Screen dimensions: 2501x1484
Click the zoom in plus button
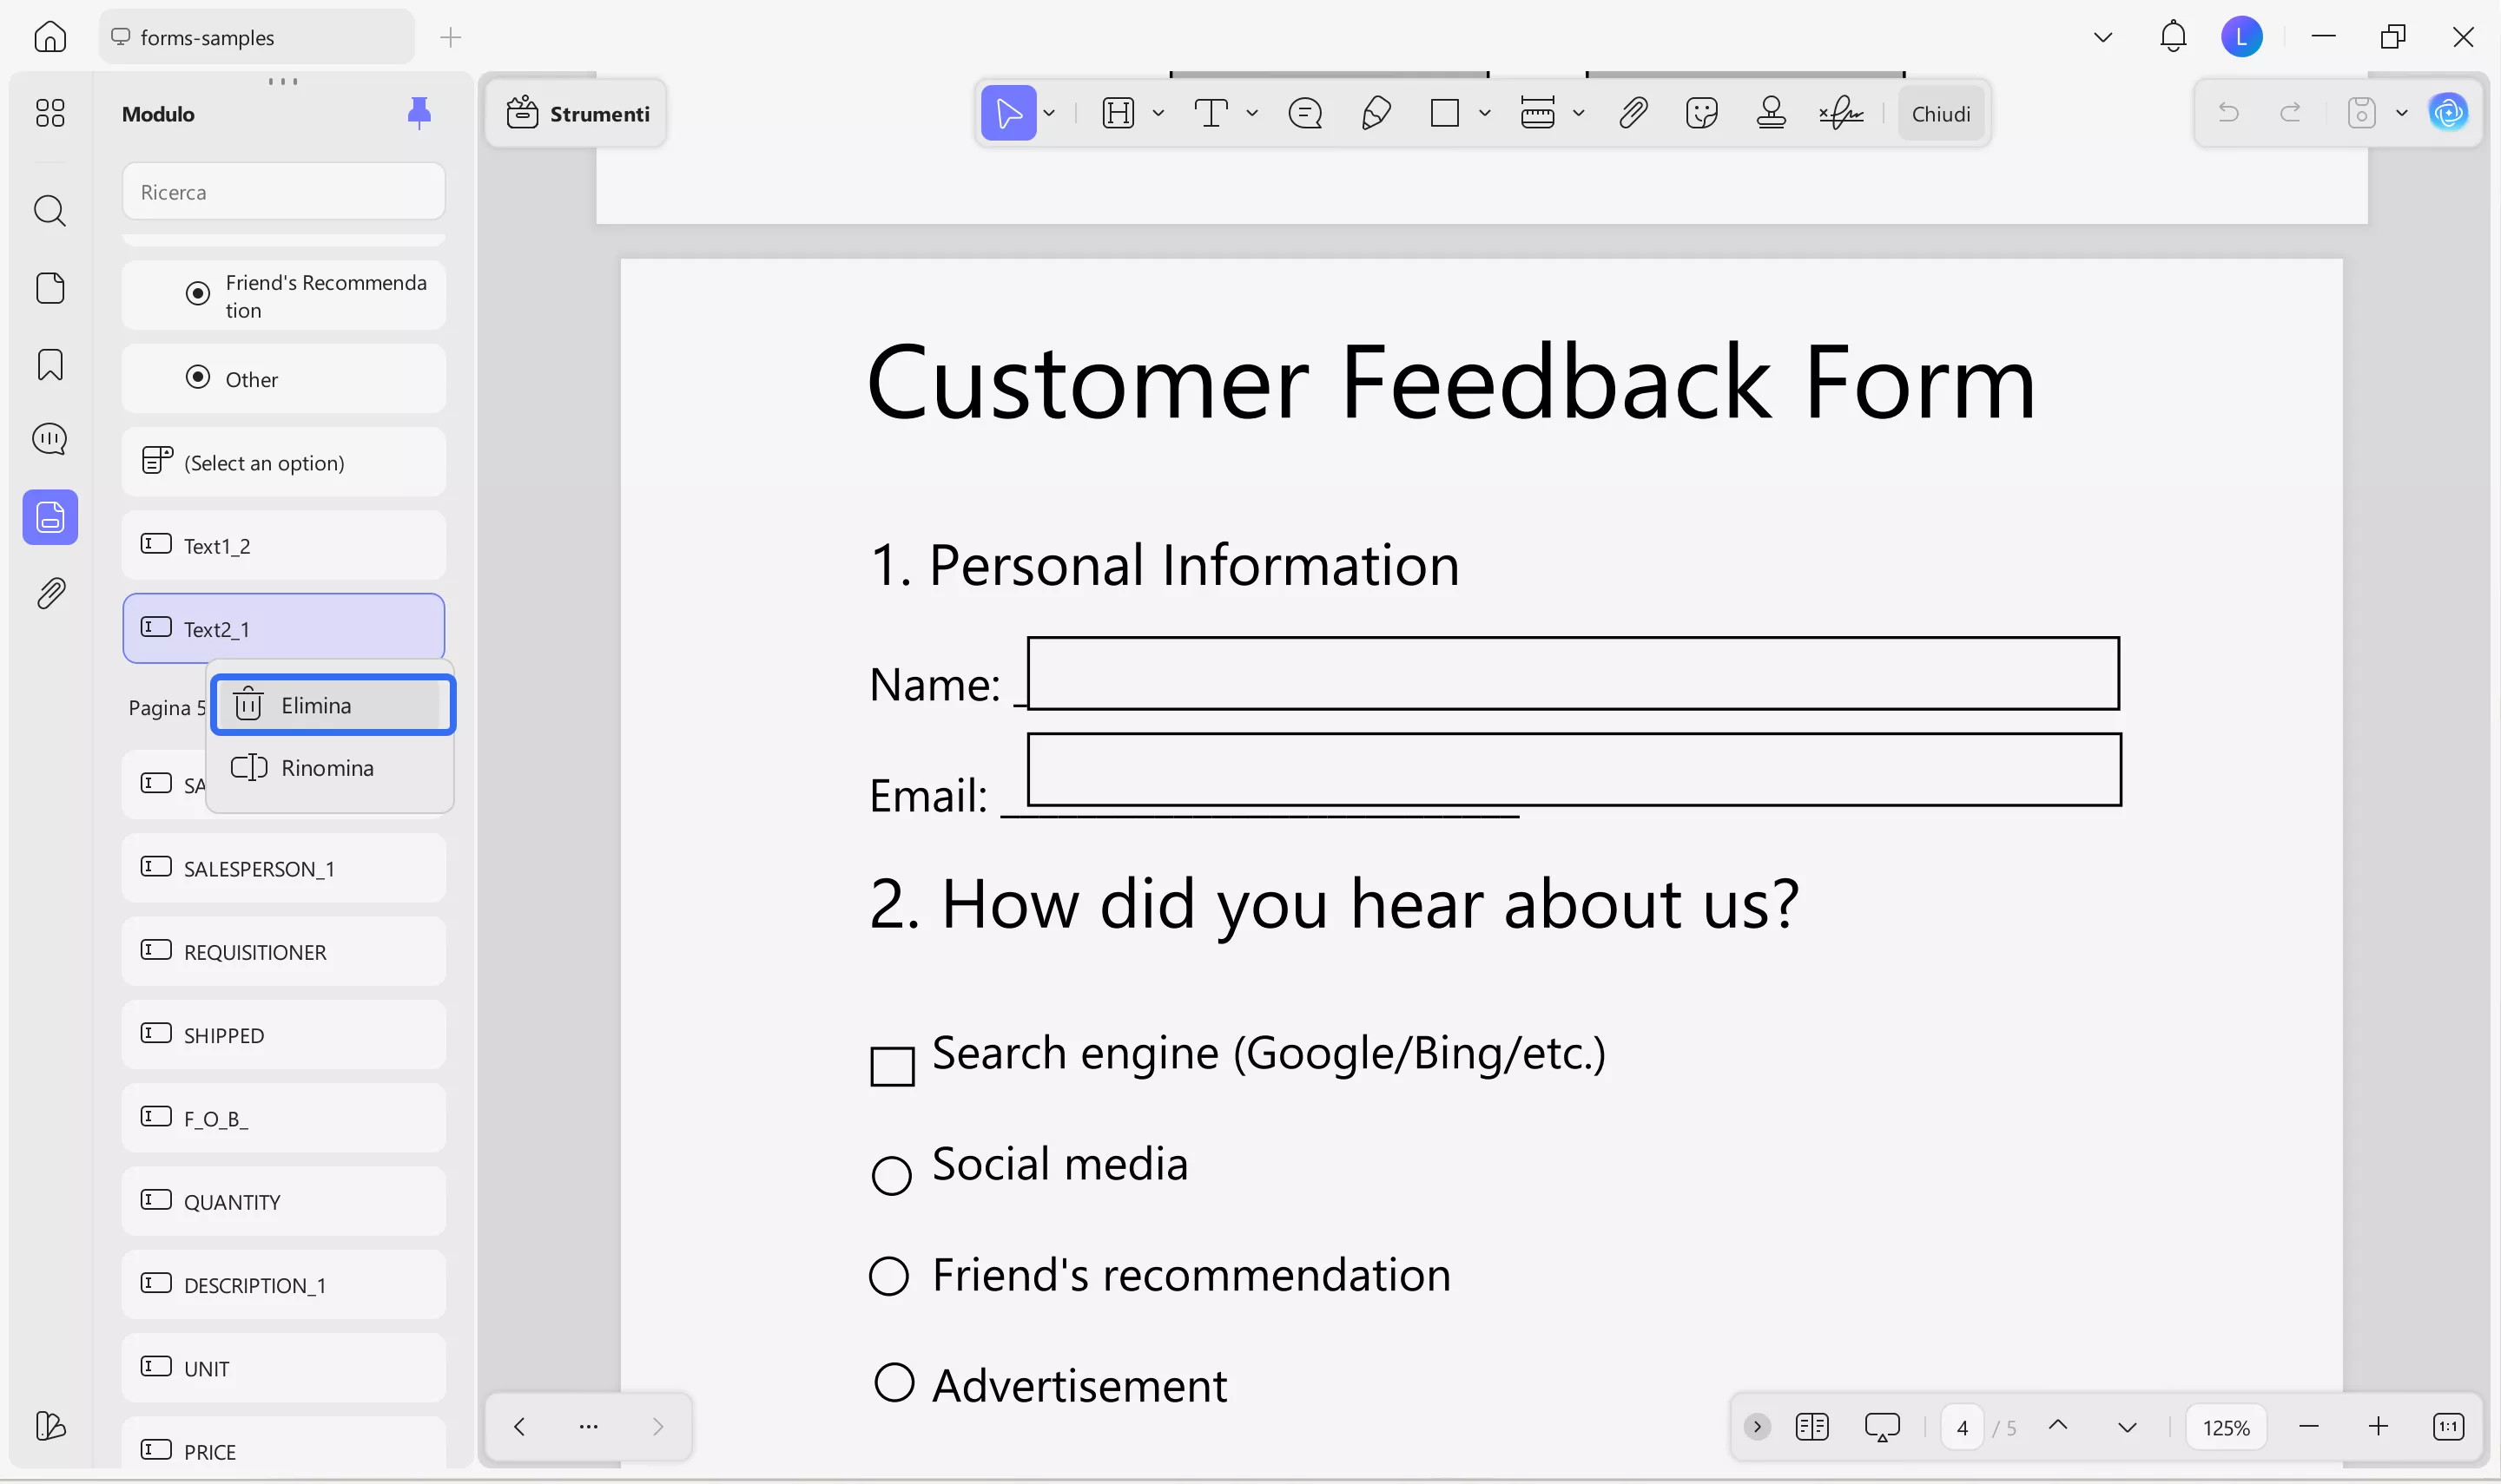(x=2378, y=1427)
